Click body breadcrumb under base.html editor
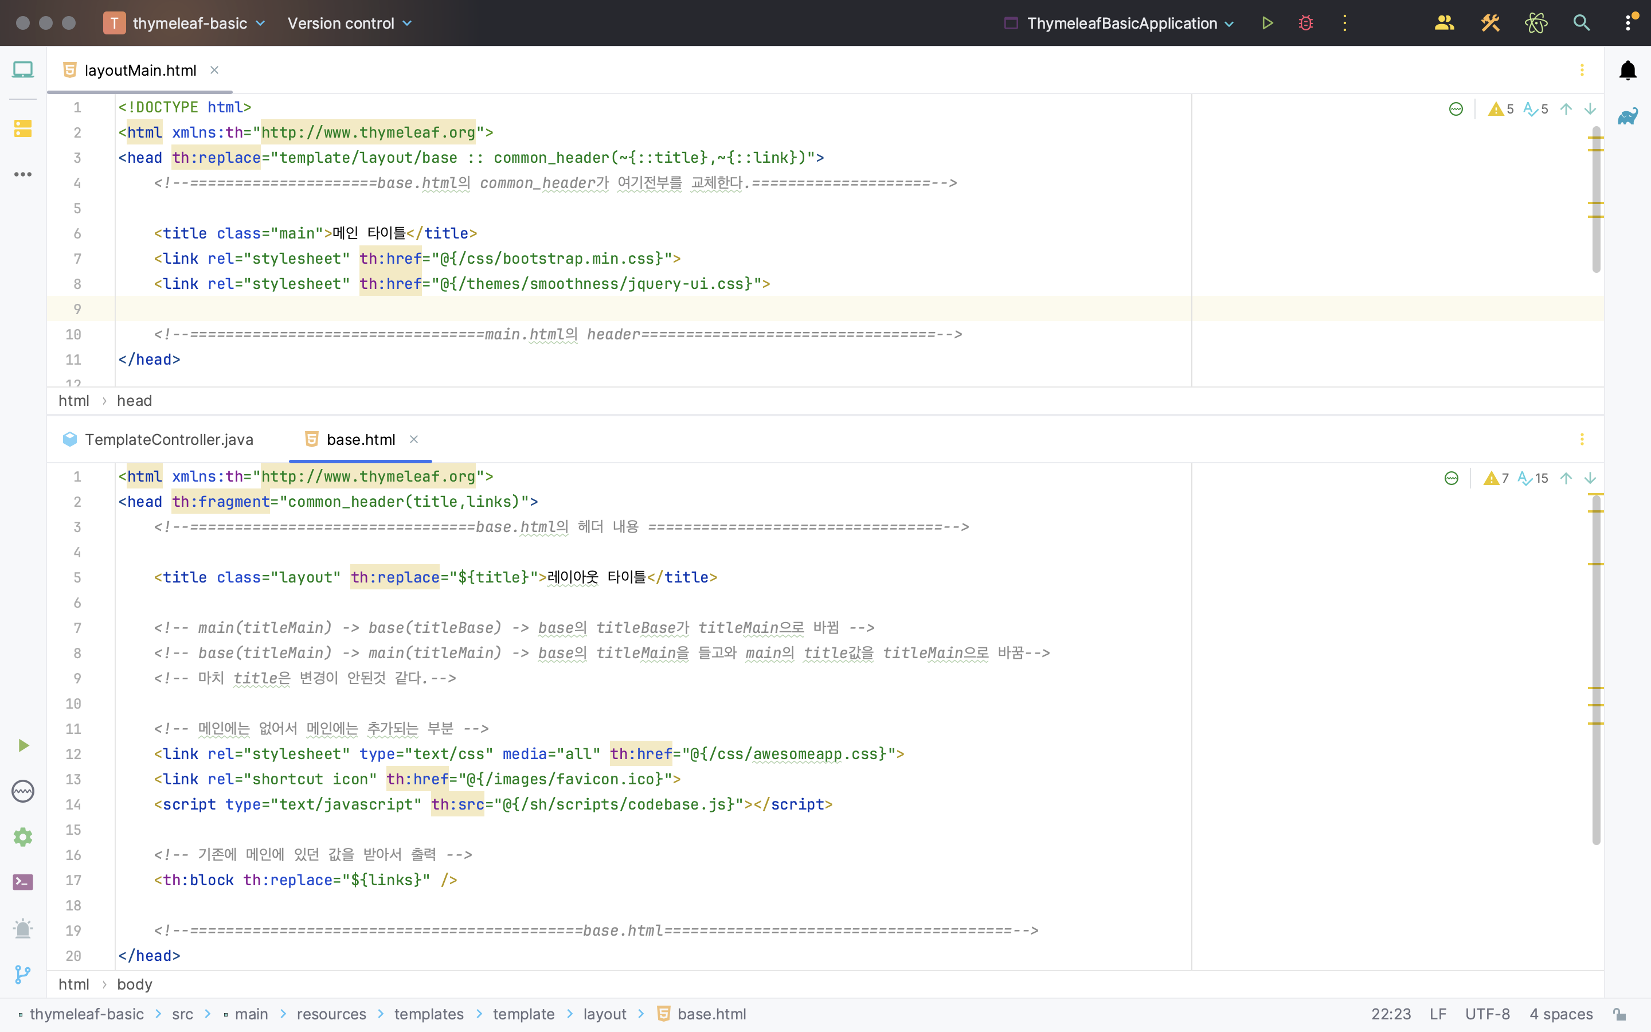 coord(134,985)
